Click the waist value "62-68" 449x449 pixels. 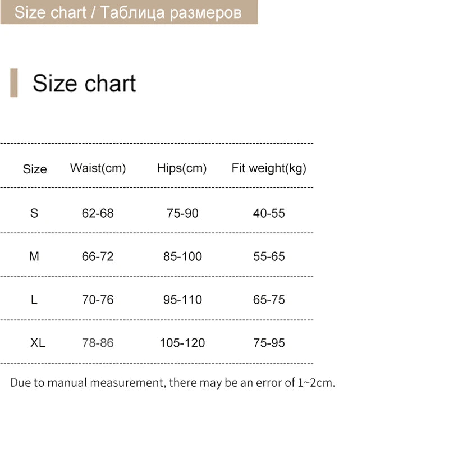(98, 213)
